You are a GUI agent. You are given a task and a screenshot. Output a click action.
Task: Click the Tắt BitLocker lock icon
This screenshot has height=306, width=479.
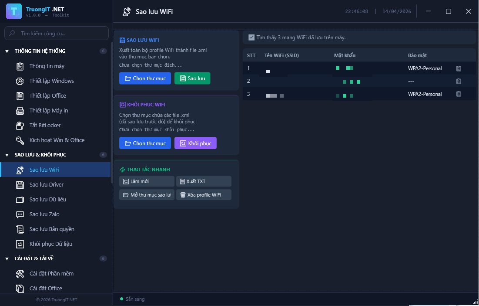pyautogui.click(x=20, y=126)
